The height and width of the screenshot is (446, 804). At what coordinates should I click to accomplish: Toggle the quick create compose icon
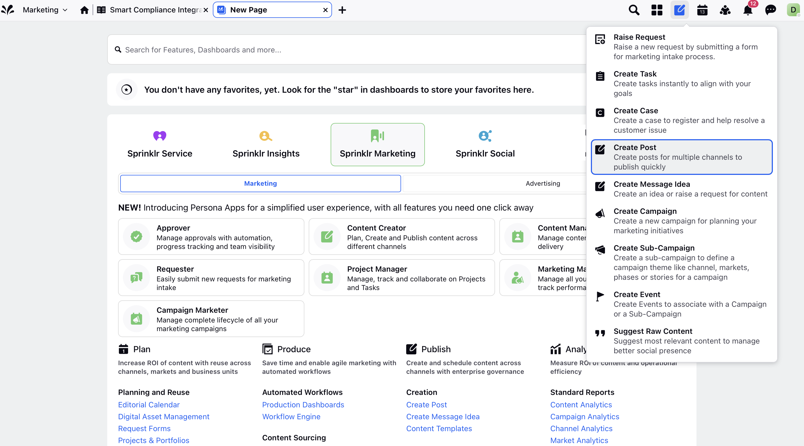pos(679,10)
